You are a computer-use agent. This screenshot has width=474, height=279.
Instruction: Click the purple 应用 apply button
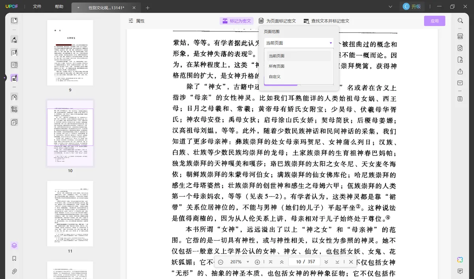pyautogui.click(x=434, y=21)
